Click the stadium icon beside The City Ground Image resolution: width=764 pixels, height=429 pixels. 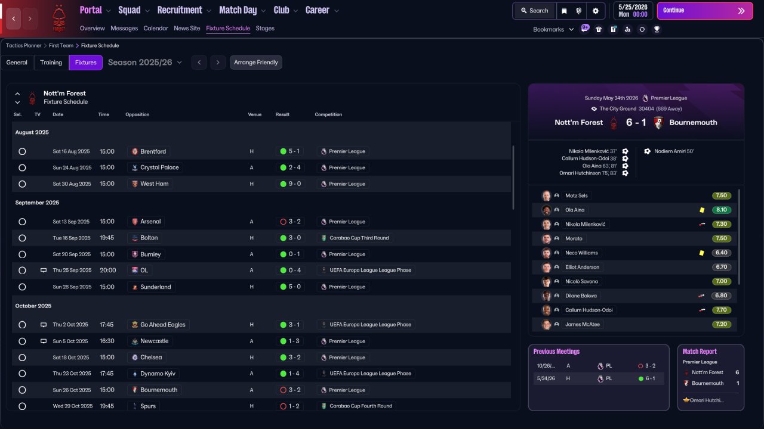click(594, 109)
